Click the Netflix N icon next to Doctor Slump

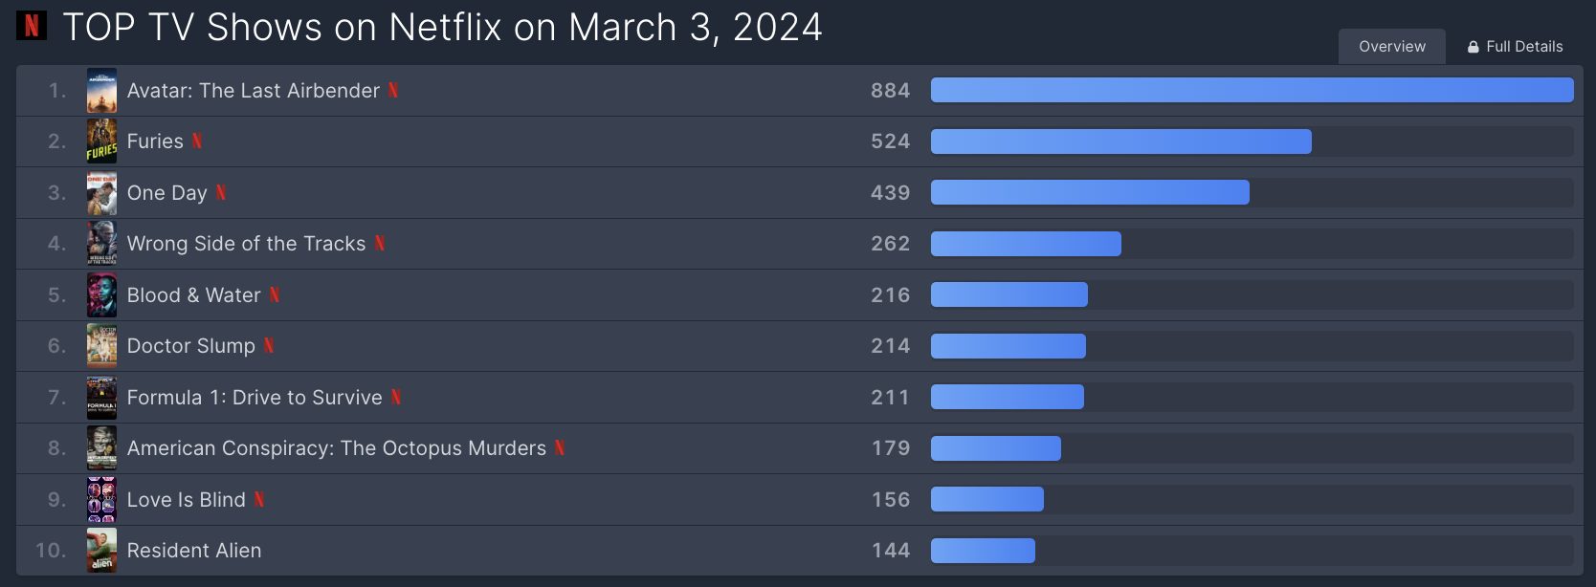(269, 345)
